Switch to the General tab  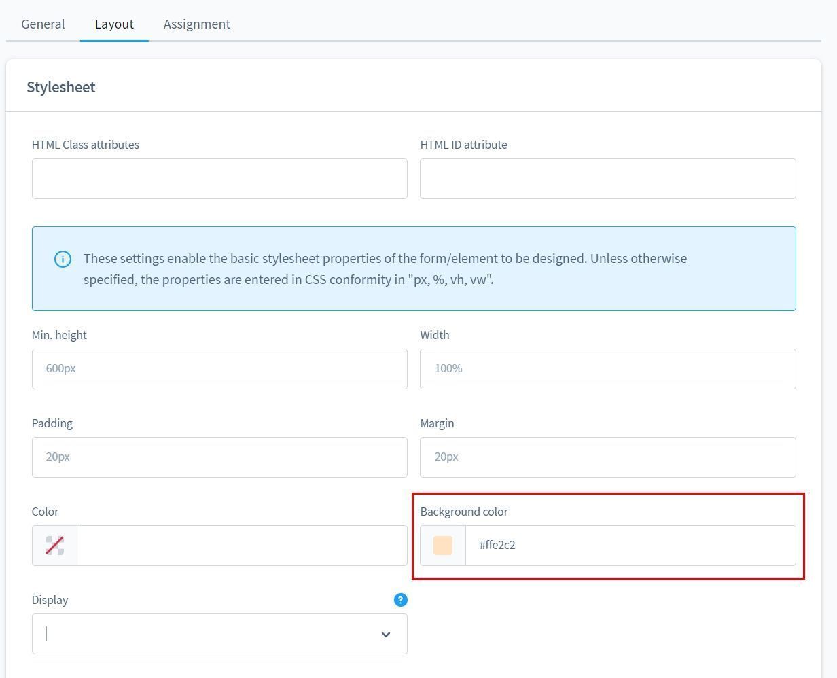point(43,24)
